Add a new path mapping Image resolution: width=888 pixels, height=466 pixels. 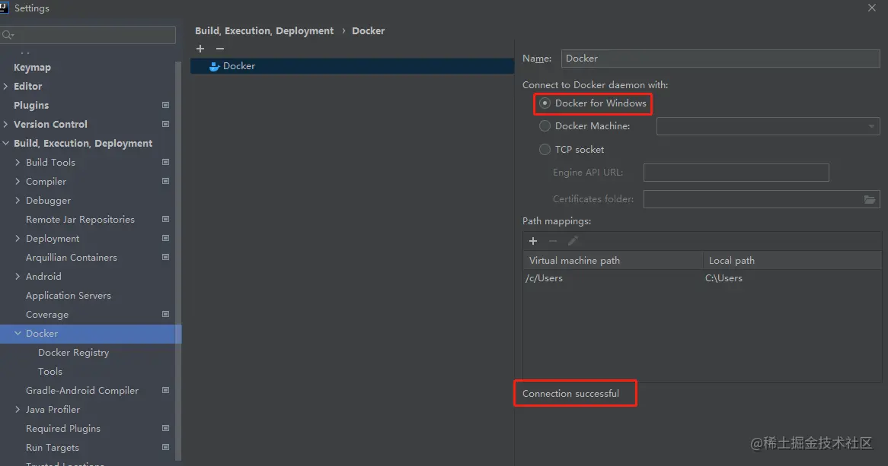533,241
